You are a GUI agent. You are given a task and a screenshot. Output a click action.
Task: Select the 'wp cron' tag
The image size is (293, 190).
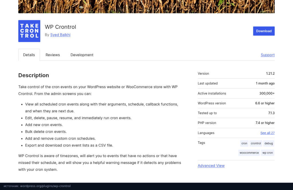tap(268, 153)
